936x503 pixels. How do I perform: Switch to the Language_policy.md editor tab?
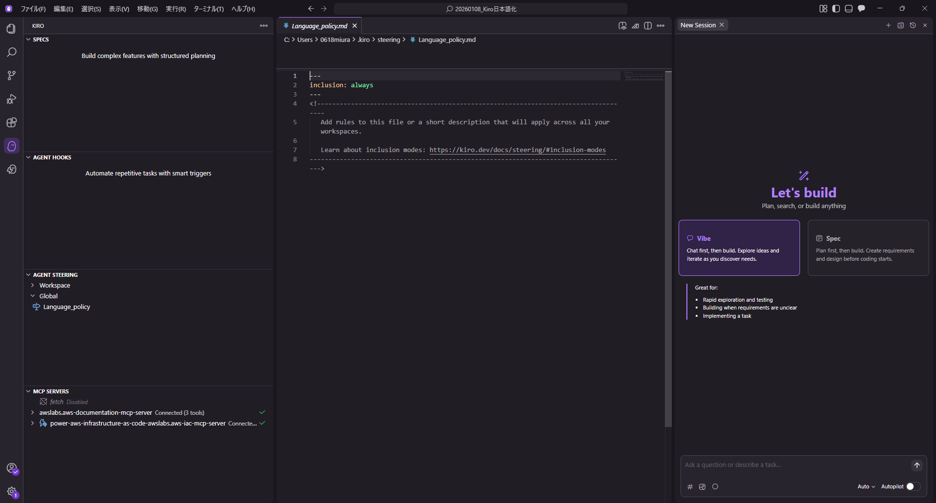pos(319,26)
